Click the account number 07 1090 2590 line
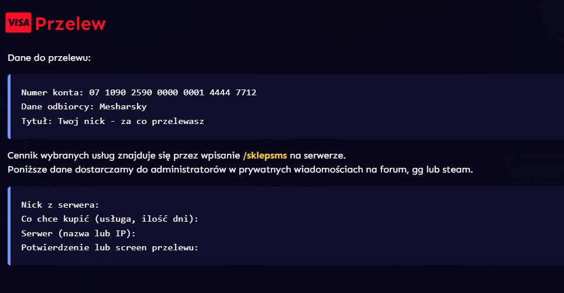Screen dimensions: 564x293 tap(139, 92)
